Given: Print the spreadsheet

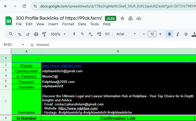Looking at the screenshot, I should (36, 34).
